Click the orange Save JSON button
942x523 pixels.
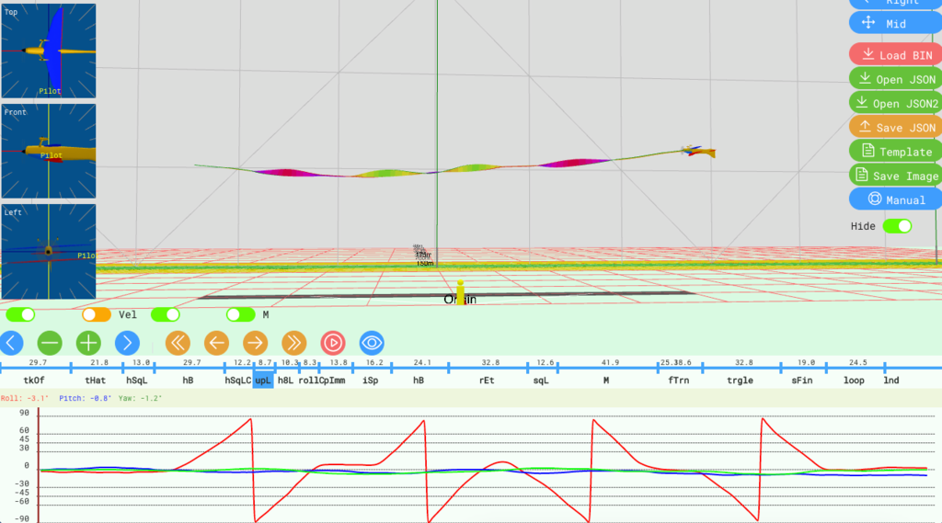895,127
